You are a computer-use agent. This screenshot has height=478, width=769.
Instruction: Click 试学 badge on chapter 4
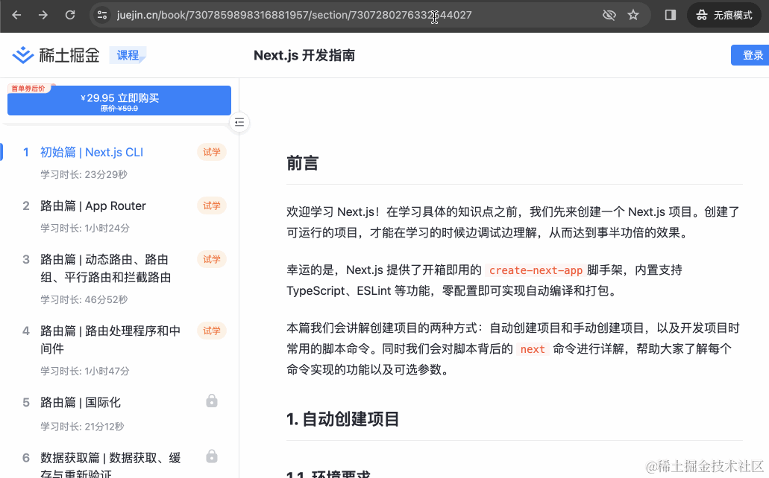(x=212, y=331)
